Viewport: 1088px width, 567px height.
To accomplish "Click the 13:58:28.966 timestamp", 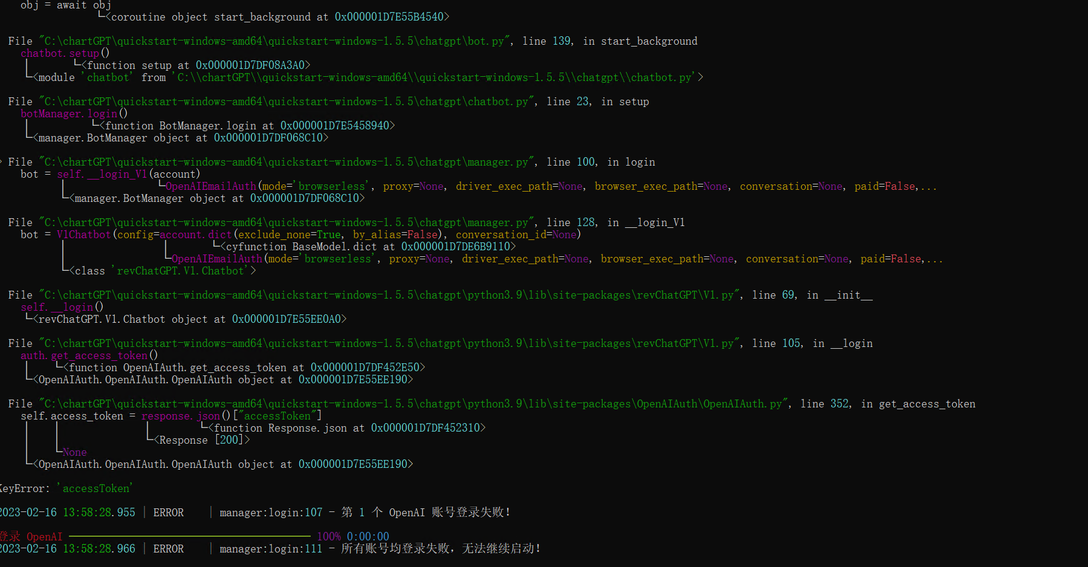I will [99, 549].
